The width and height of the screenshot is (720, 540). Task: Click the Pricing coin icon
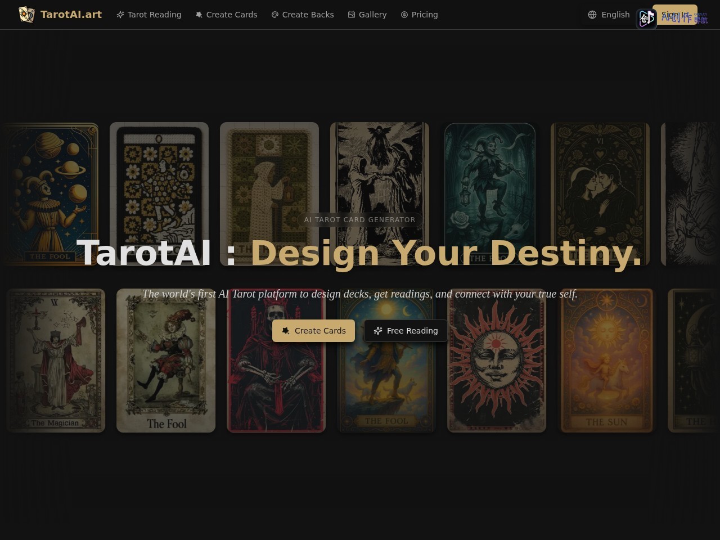[404, 15]
